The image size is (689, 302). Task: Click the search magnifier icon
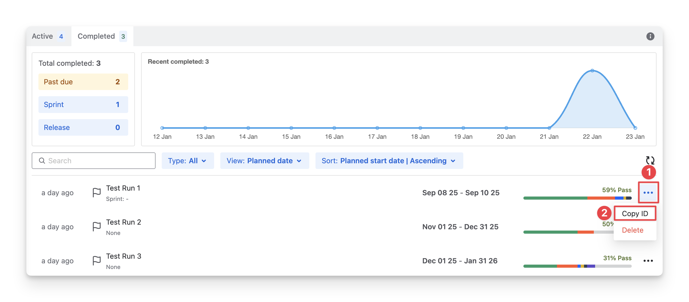coord(42,161)
